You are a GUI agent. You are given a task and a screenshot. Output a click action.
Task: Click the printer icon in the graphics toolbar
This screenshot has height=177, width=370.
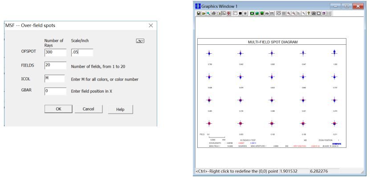pyautogui.click(x=214, y=13)
